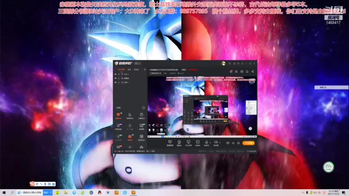
Task: Click the live preview canvas in the companion
Action: (202, 106)
